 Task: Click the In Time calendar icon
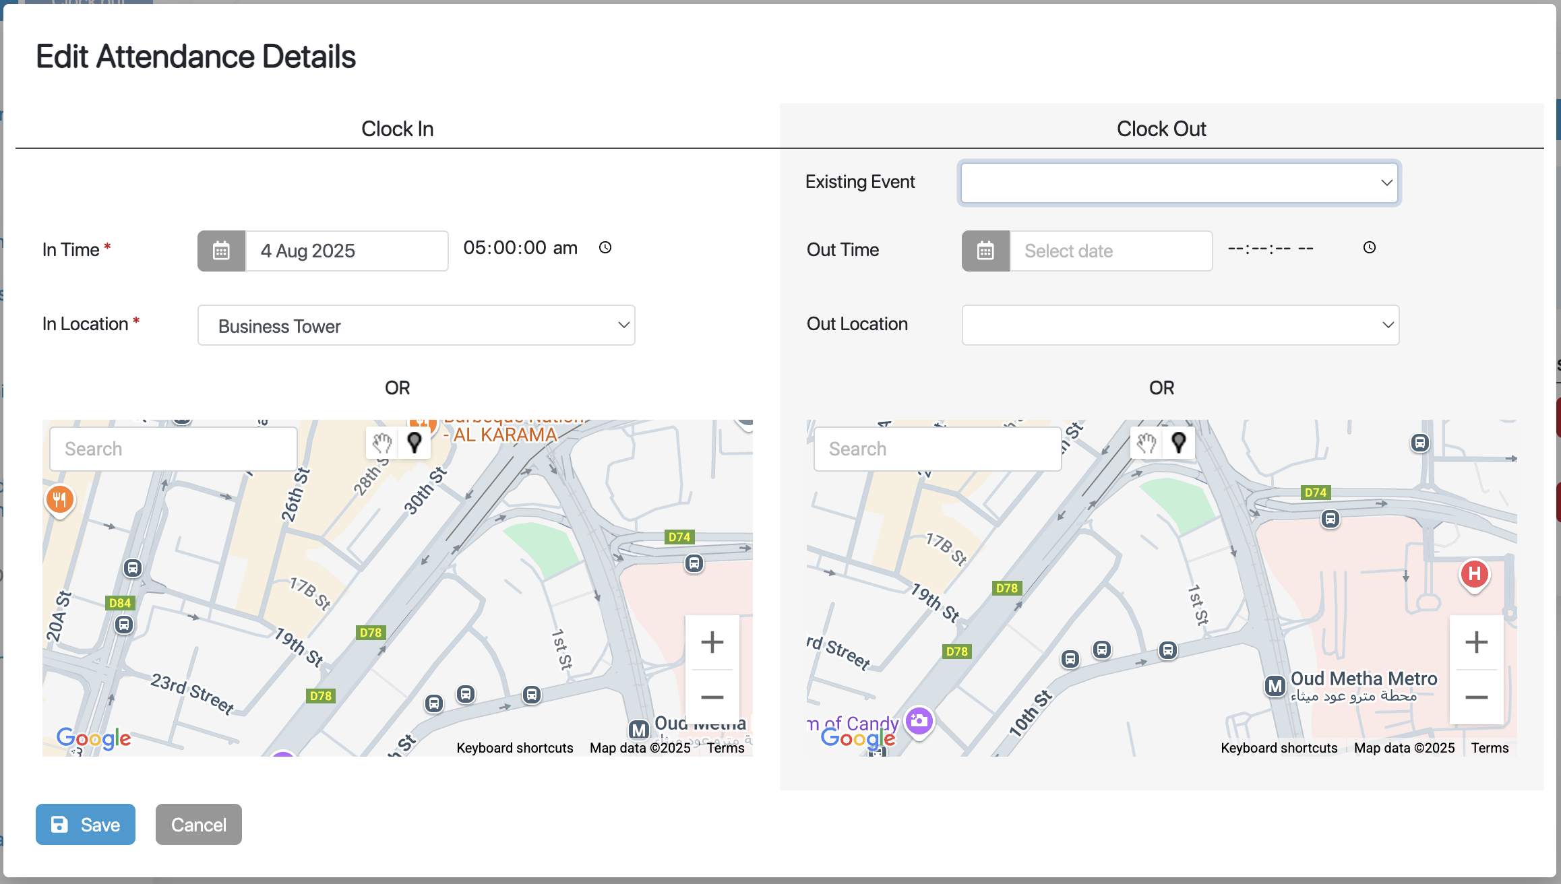coord(221,251)
